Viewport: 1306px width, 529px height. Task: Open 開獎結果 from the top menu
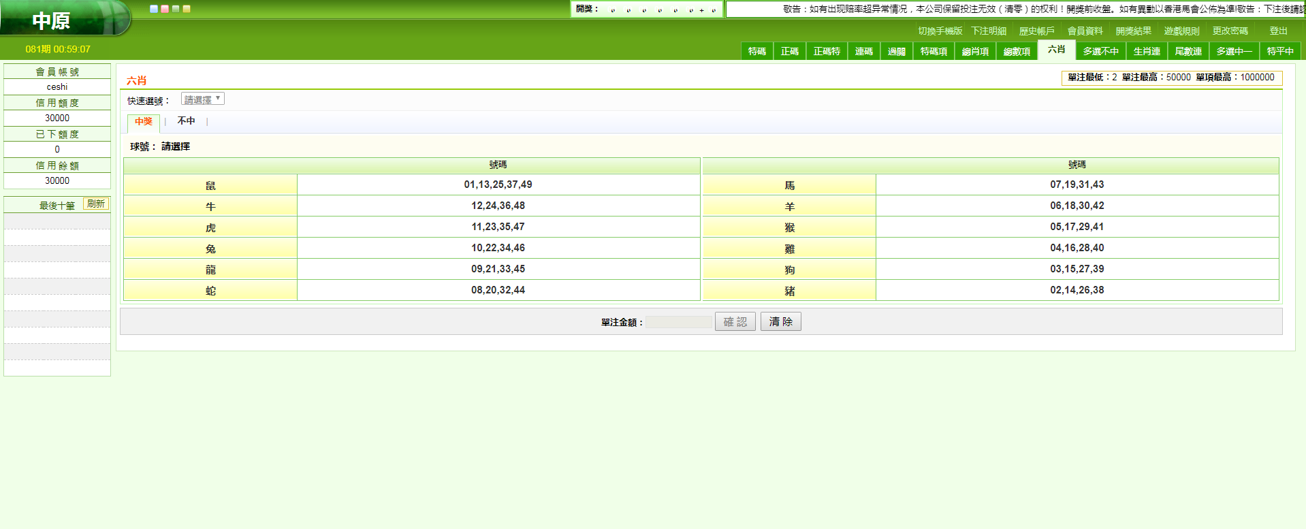coord(1133,31)
